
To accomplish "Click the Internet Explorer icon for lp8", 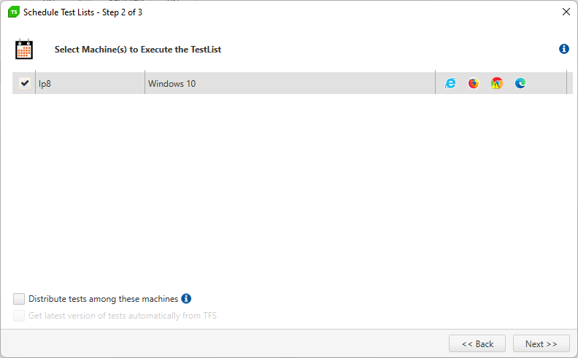I will 450,83.
